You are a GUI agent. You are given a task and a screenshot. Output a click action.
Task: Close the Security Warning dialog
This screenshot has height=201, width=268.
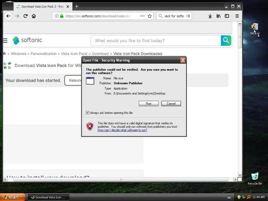pos(183,60)
